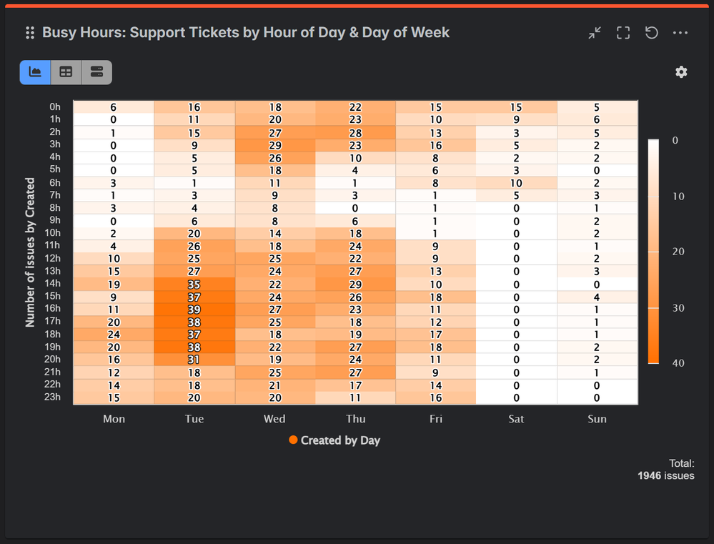Collapse the gadget with the inward arrows icon

pos(594,32)
